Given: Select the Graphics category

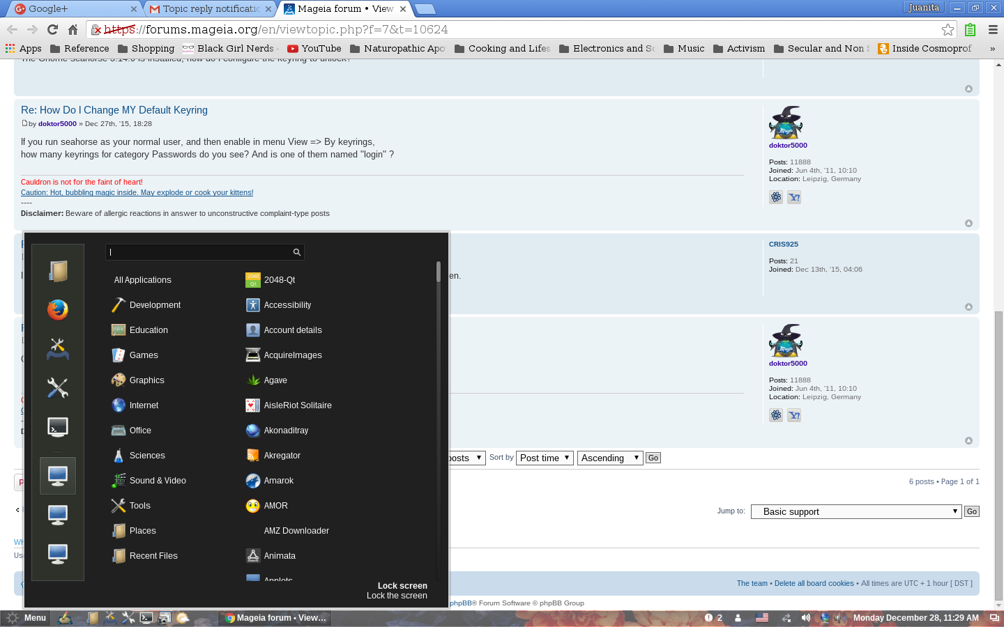Looking at the screenshot, I should tap(138, 380).
